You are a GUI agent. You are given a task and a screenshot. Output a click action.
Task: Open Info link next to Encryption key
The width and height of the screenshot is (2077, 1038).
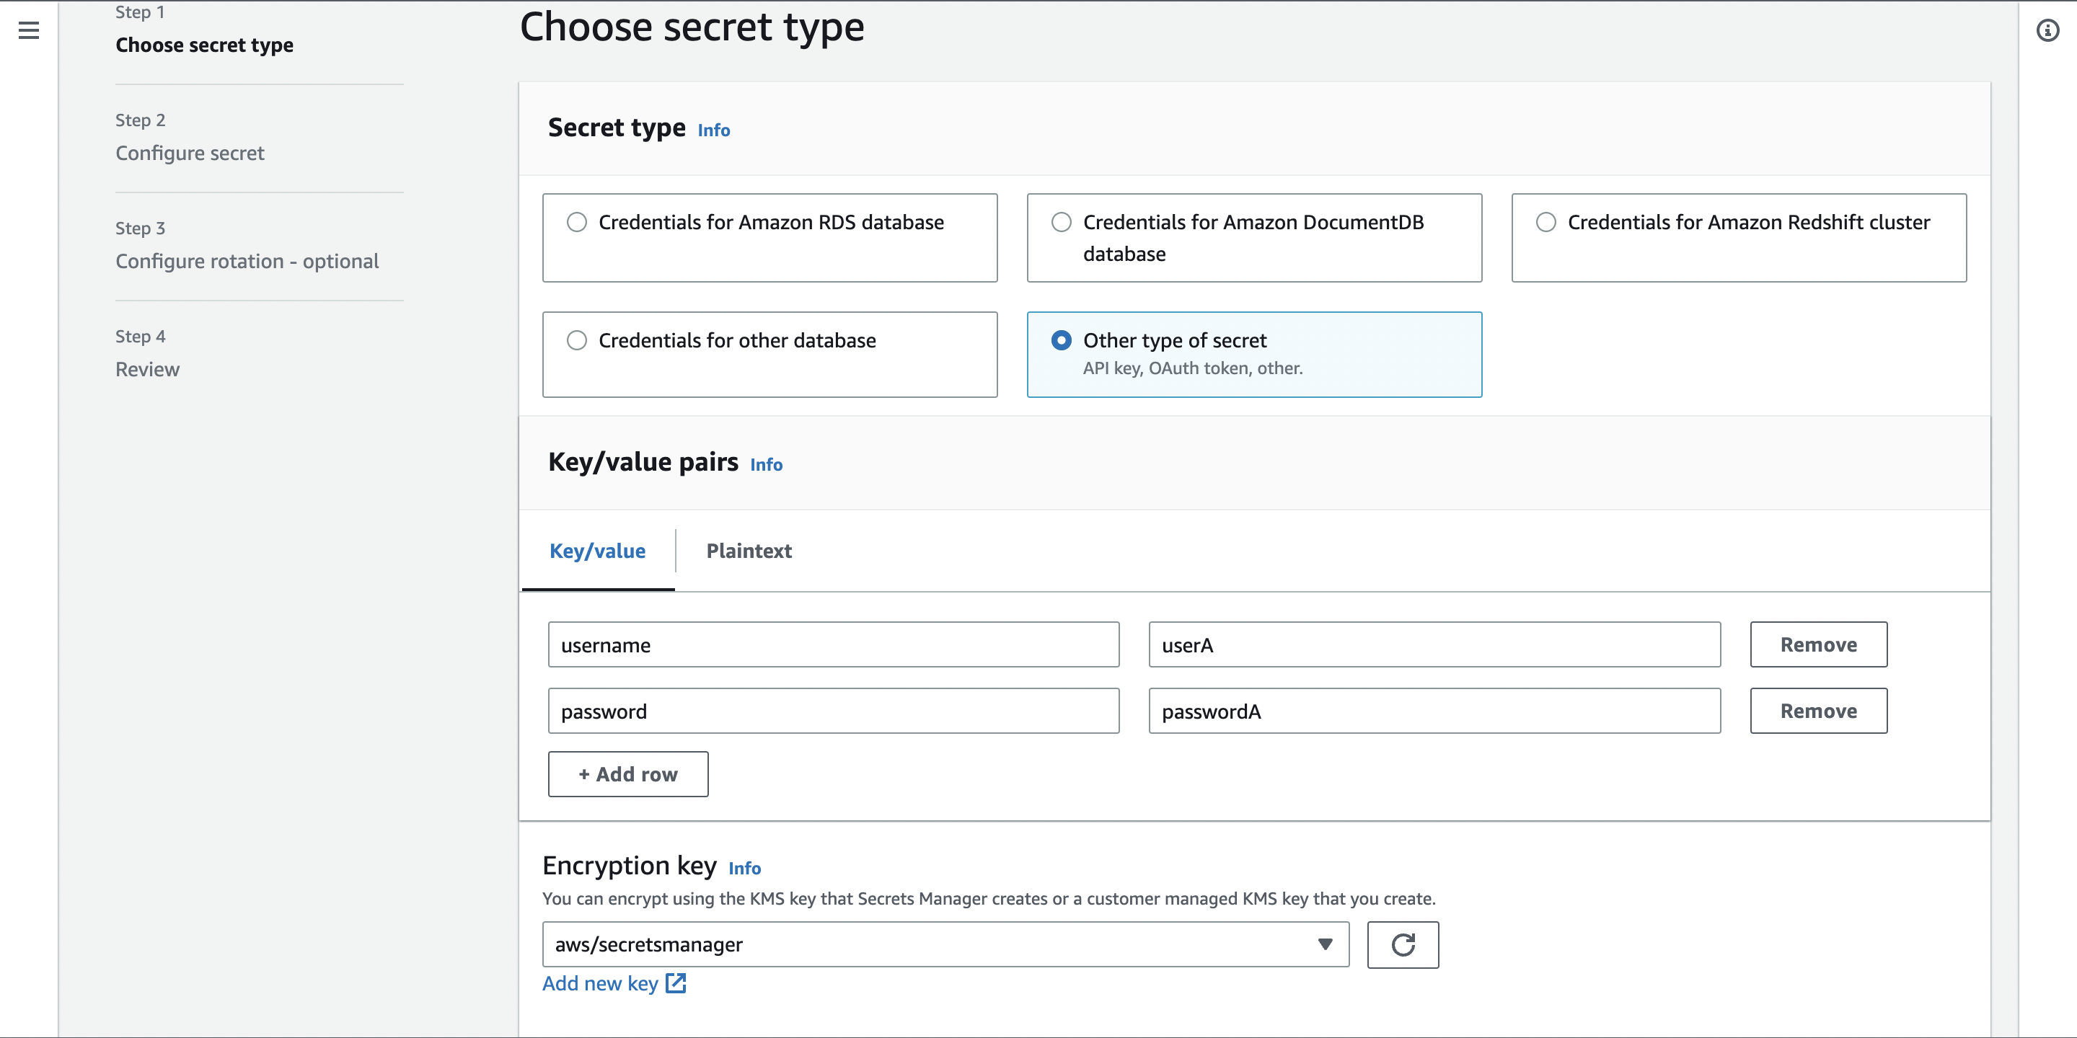pyautogui.click(x=744, y=869)
